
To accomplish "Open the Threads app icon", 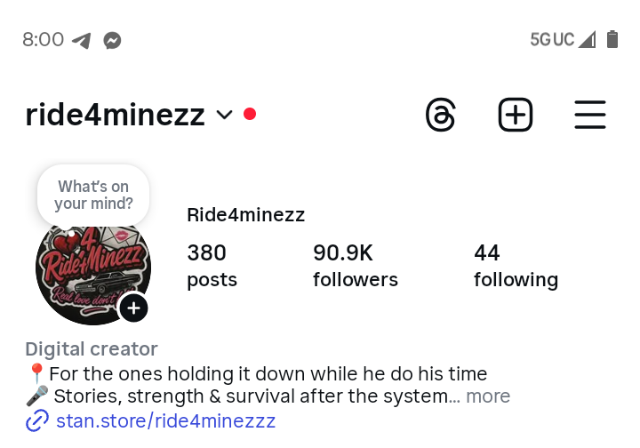I will (441, 116).
